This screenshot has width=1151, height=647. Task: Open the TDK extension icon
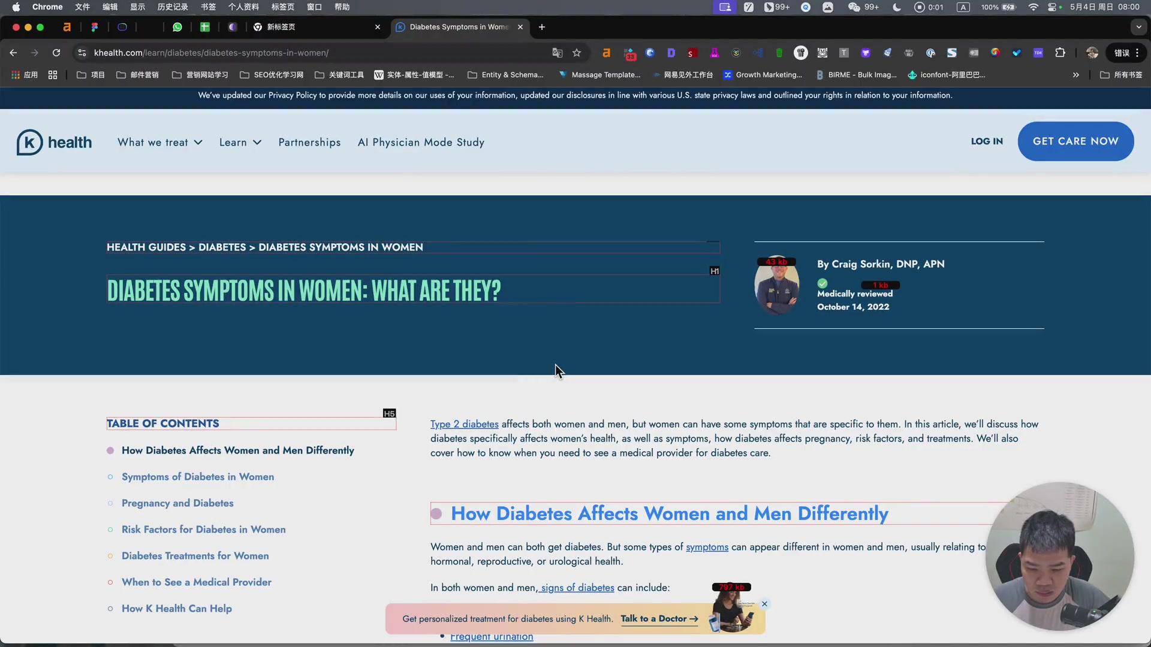(1038, 53)
